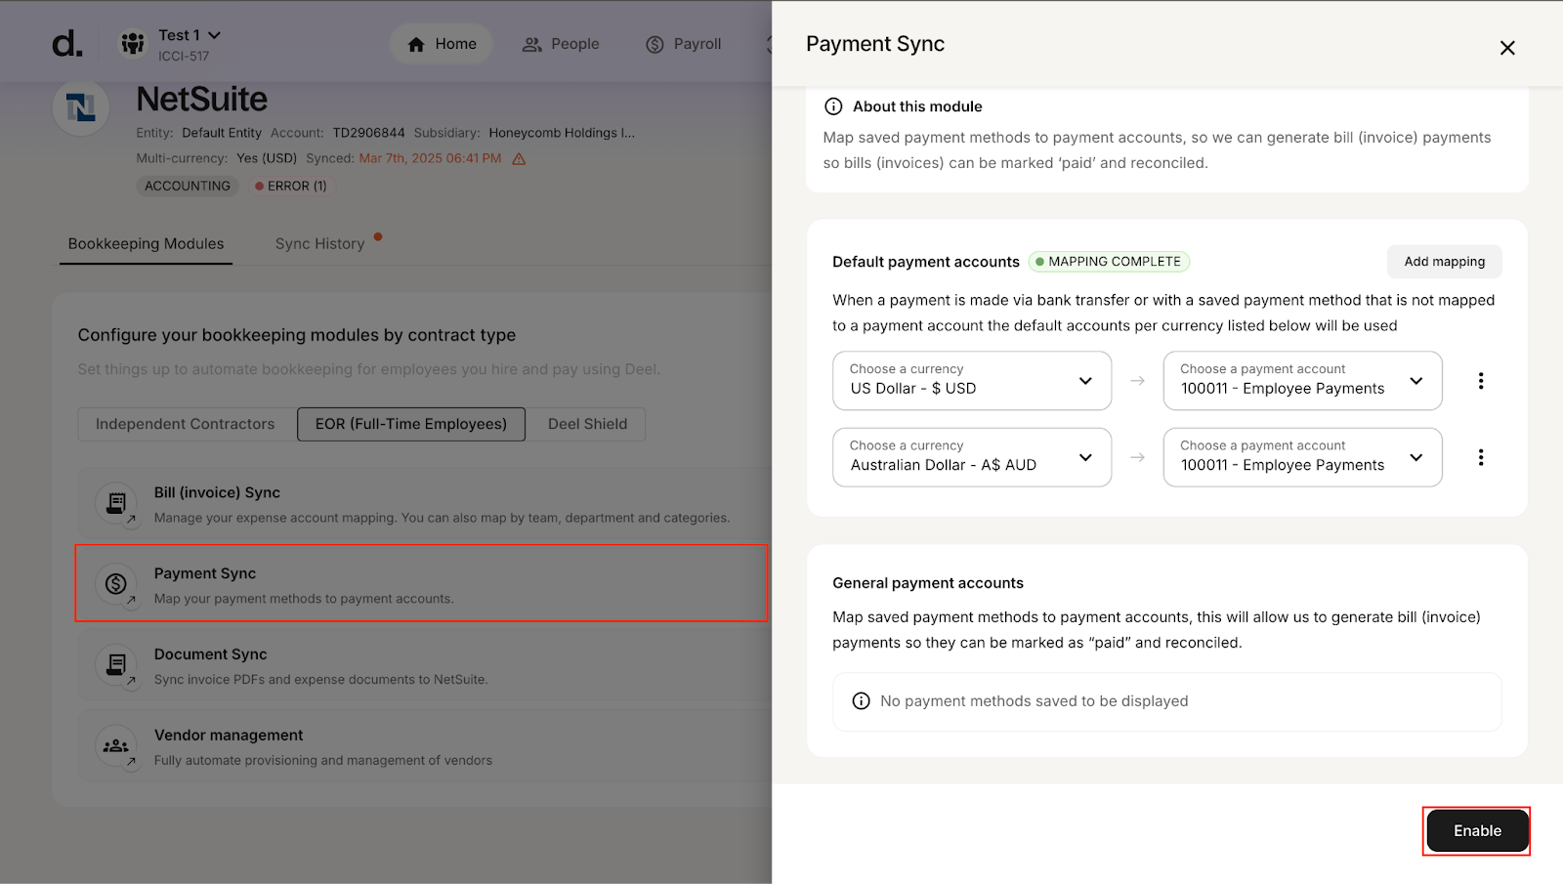Viewport: 1563px width, 884px height.
Task: Click the arrow icon between USD fields
Action: (1137, 381)
